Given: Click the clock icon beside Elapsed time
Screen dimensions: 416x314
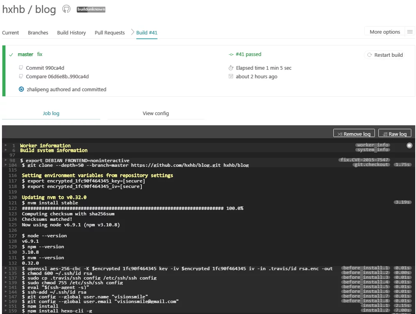Looking at the screenshot, I should (x=231, y=68).
